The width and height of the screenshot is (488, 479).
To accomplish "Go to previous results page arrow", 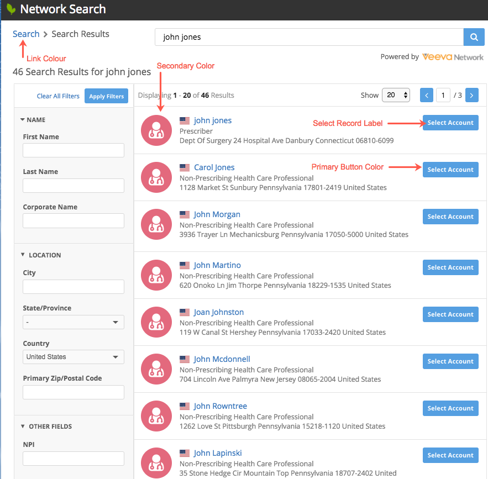I will pyautogui.click(x=427, y=95).
